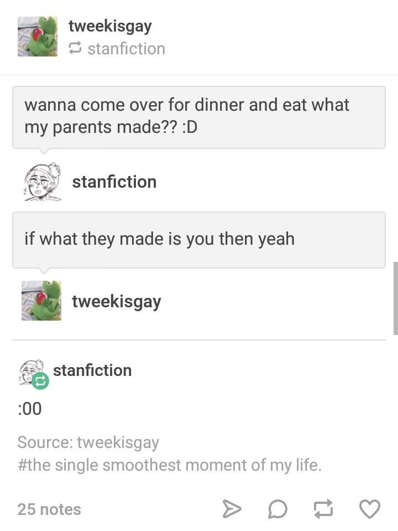Click the scrollbar on the right edge
398x531 pixels.
tap(395, 298)
